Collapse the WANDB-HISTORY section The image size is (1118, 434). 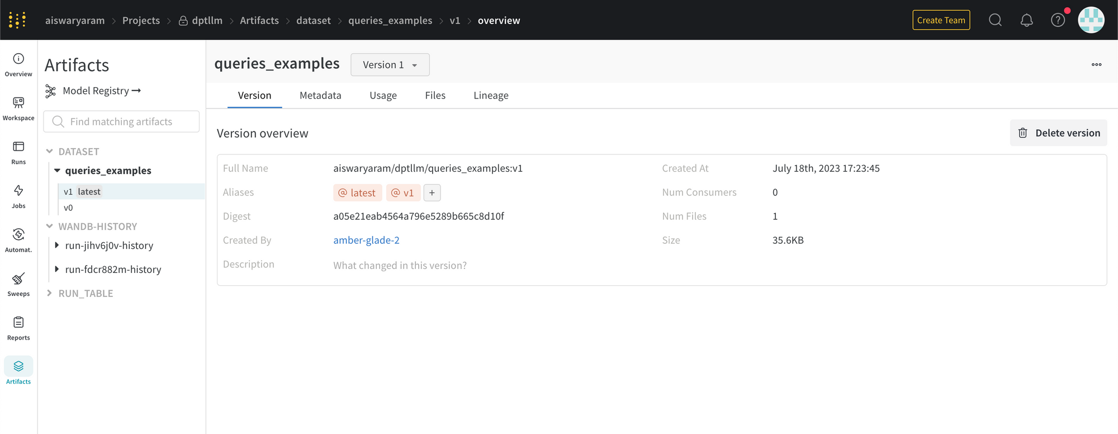coord(50,226)
